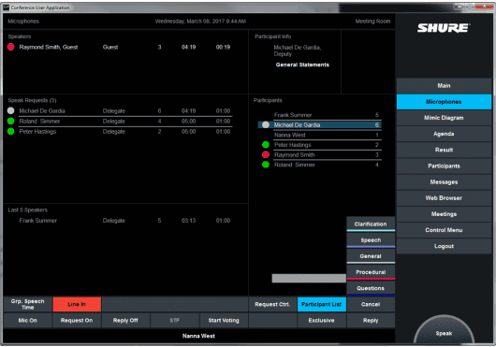Click the date and time header
Viewport: 496px width, 347px height.
click(200, 22)
